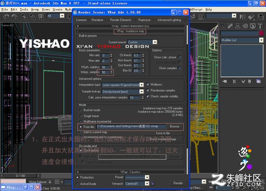Open the Edit menu
Viewport: 266px width, 191px height.
14,9
